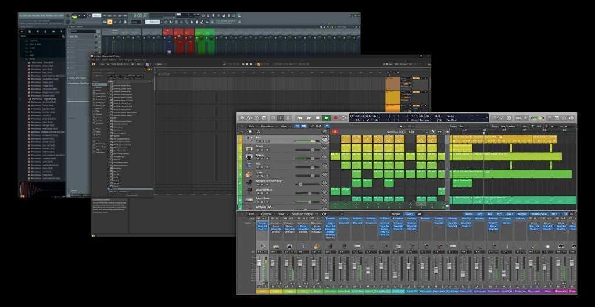This screenshot has width=595, height=307.
Task: Open the mixer Options menu in Logic
Action: (x=268, y=214)
